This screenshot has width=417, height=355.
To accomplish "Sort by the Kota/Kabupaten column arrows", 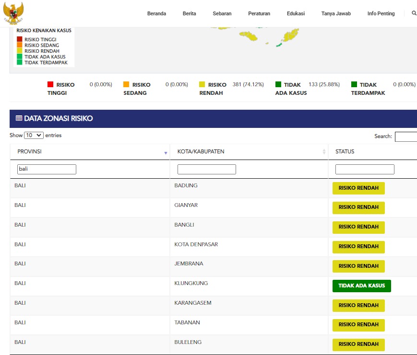I will coord(324,152).
